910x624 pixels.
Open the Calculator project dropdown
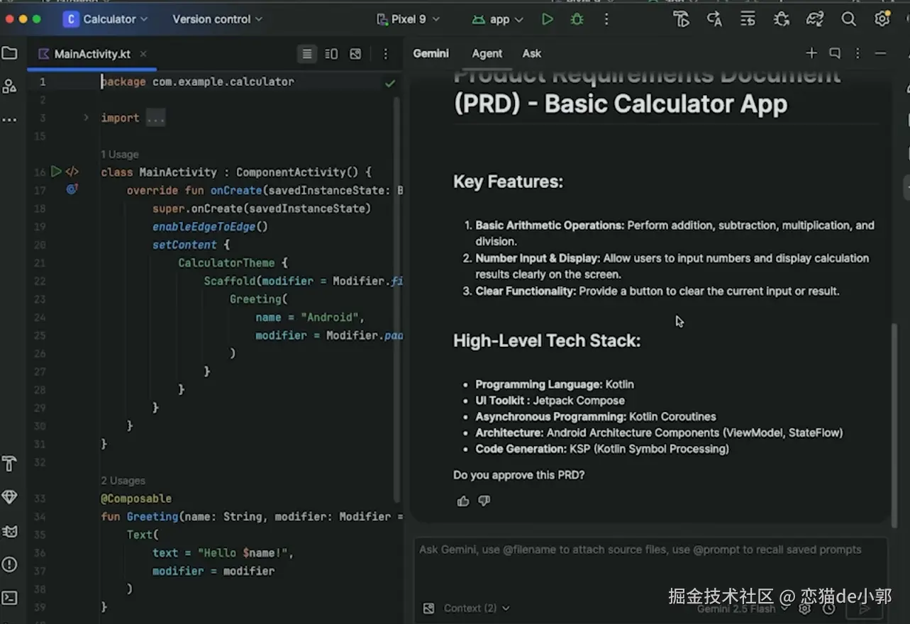(106, 19)
